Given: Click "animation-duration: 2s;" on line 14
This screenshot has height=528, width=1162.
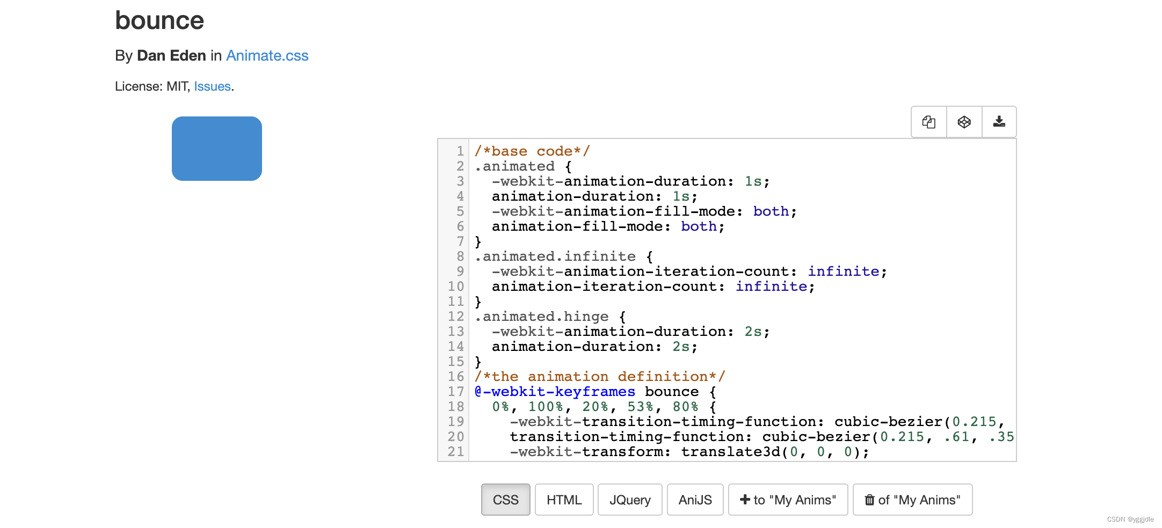Looking at the screenshot, I should click(595, 347).
